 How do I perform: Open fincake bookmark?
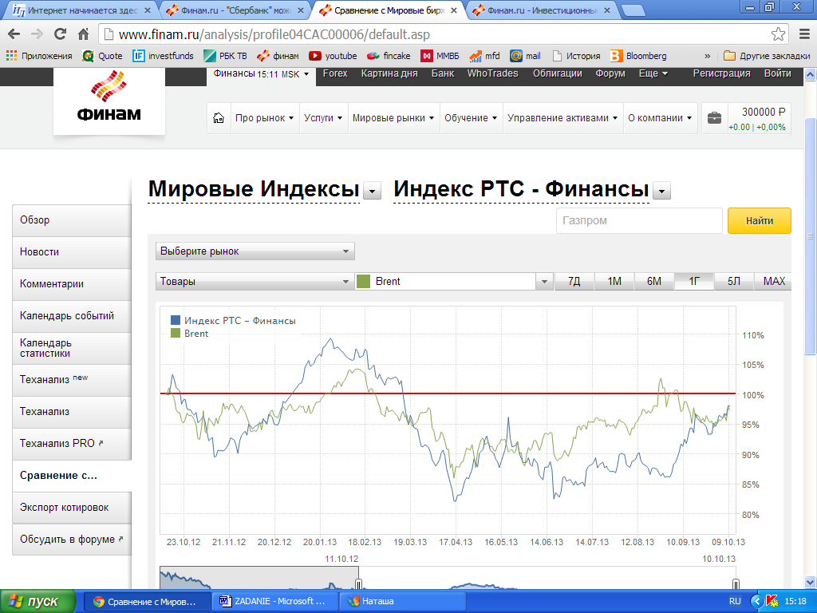(389, 56)
